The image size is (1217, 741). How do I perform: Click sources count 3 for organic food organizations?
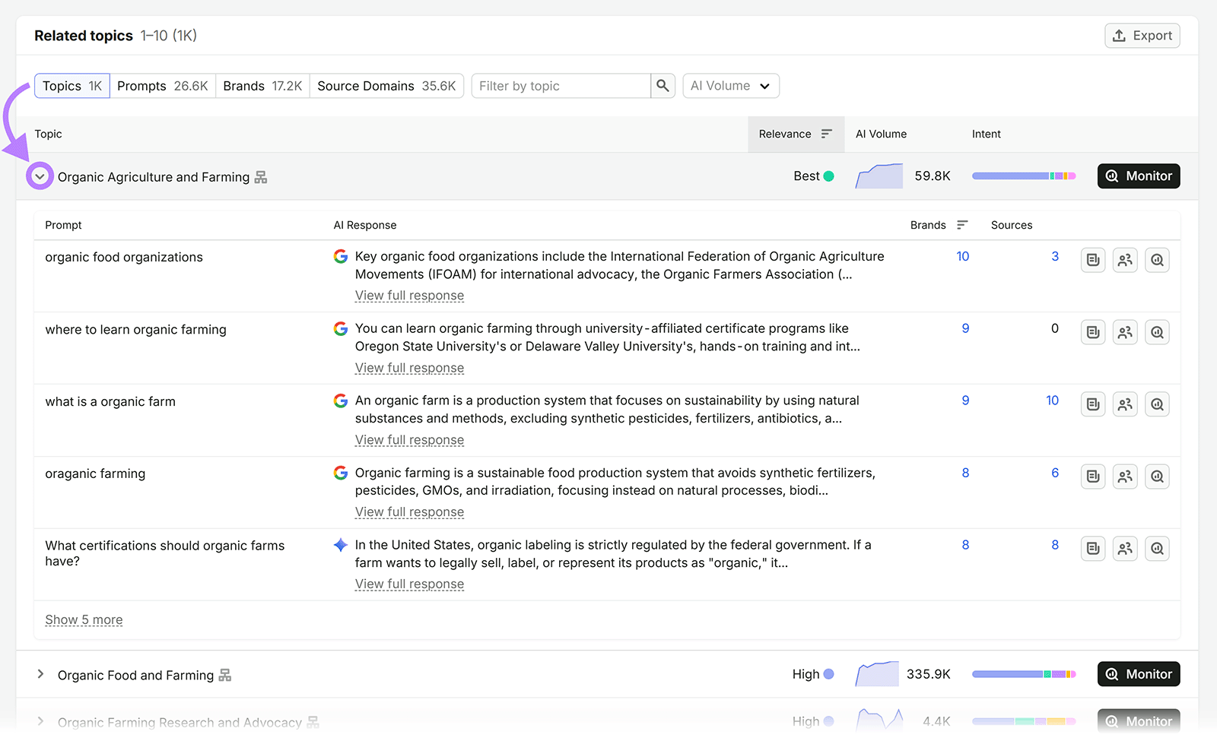click(x=1055, y=257)
